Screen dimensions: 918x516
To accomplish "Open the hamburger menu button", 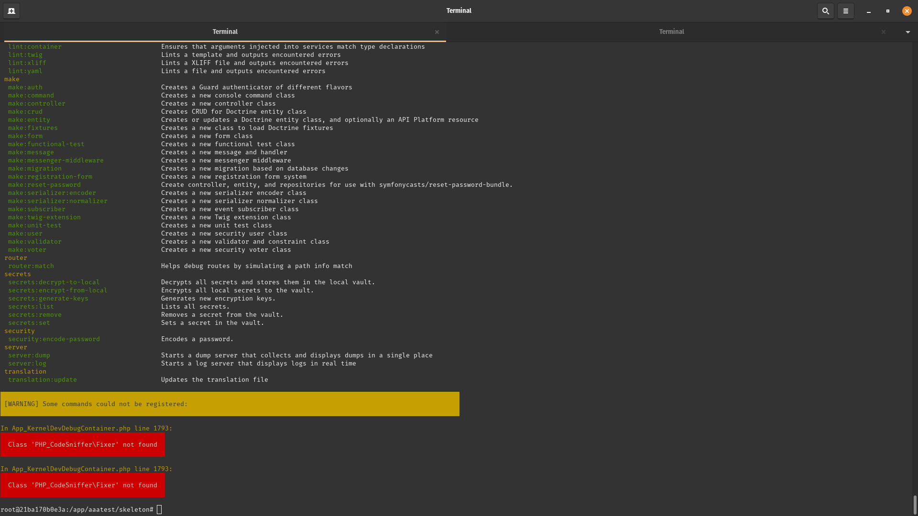I will (845, 11).
